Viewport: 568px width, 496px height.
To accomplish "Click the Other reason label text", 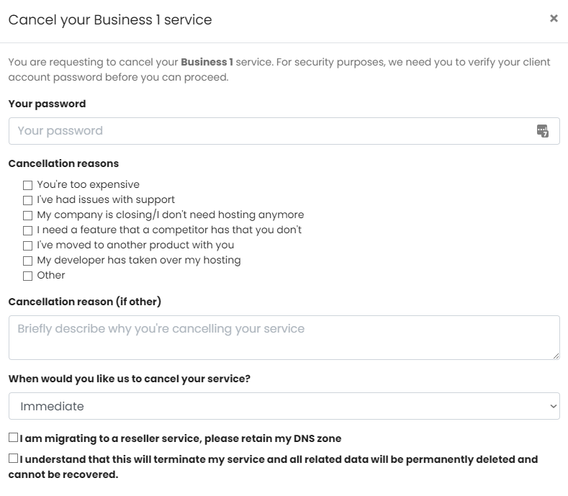I will point(50,275).
